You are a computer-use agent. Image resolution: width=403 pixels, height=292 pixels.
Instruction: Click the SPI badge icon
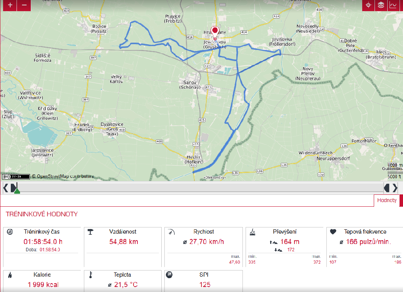[169, 275]
